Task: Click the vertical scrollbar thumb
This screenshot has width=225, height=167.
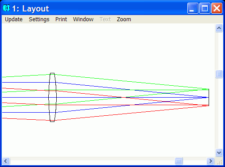Action: click(x=219, y=74)
